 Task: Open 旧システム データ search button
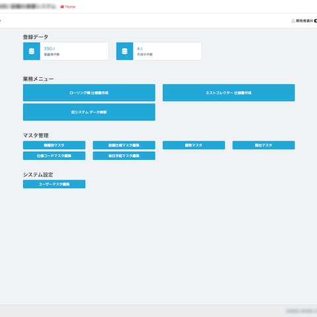pos(89,112)
